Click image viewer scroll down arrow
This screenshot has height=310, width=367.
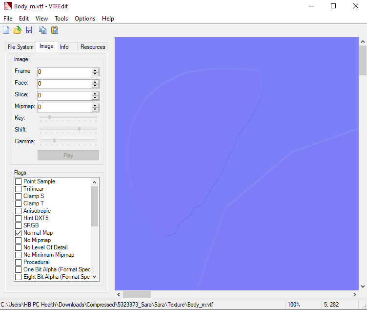click(x=363, y=287)
